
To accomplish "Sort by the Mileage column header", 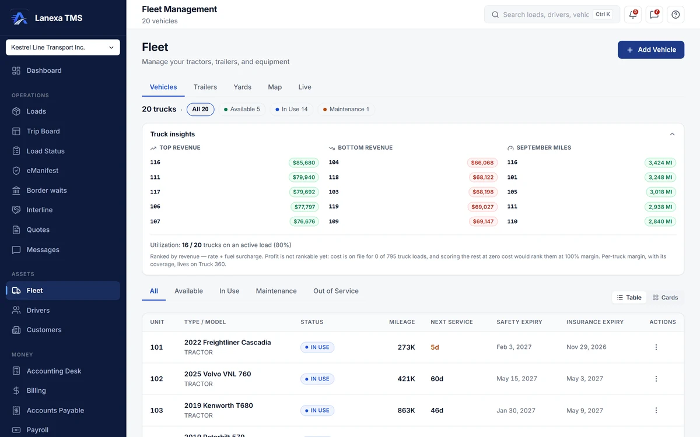I will point(402,322).
